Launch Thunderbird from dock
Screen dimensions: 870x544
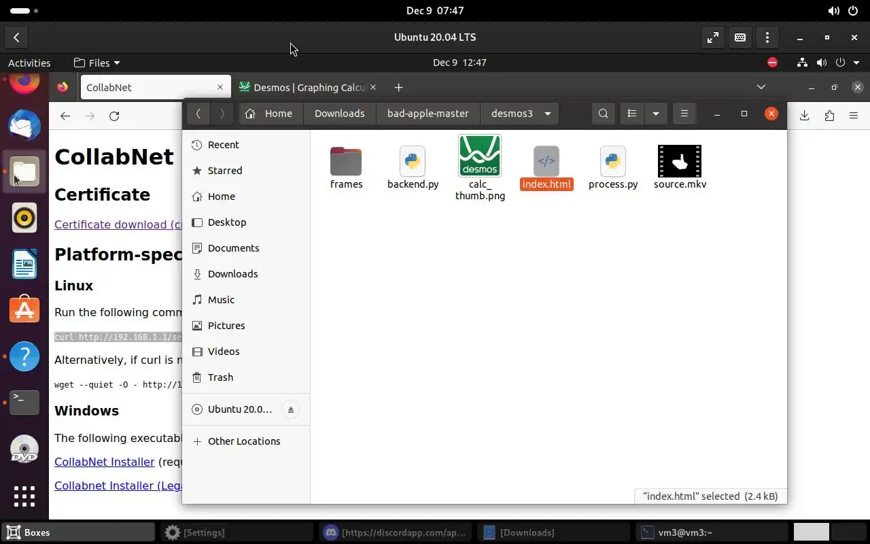(24, 126)
